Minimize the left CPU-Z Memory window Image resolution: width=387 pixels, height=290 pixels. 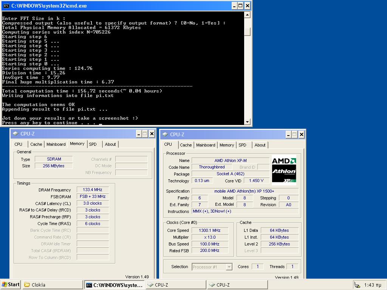(x=139, y=134)
